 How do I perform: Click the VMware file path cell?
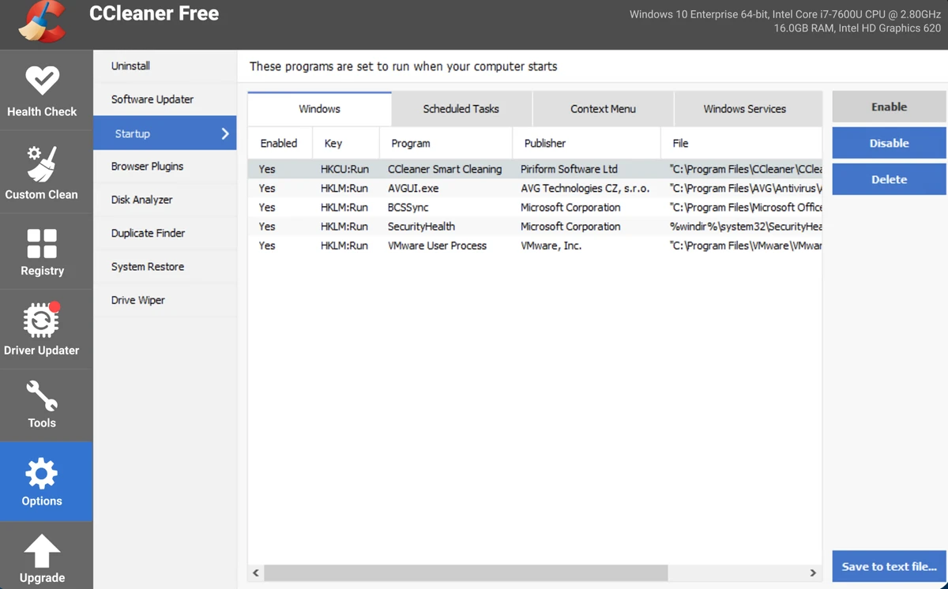745,246
